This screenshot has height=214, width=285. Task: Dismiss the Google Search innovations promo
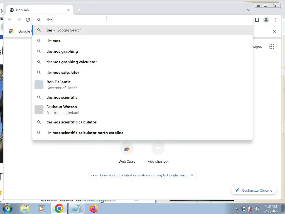(x=192, y=175)
